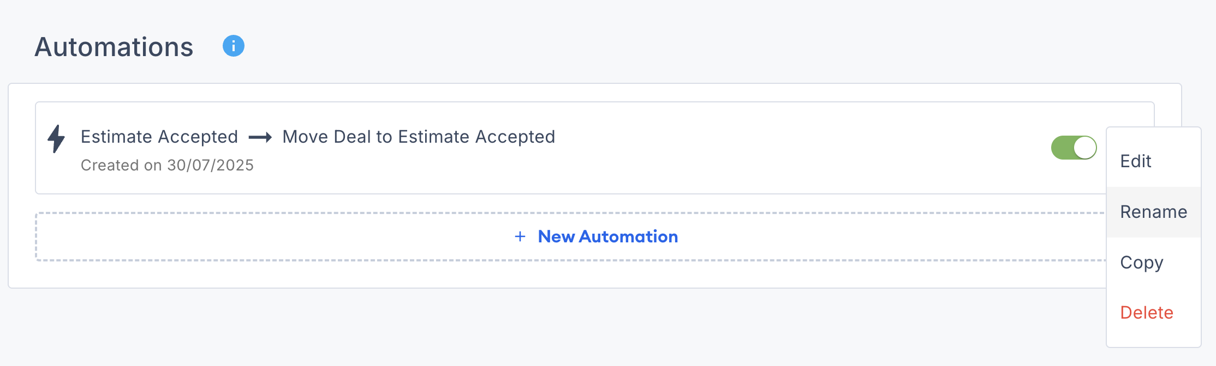
Task: Click the lightning bolt automation icon
Action: point(56,139)
